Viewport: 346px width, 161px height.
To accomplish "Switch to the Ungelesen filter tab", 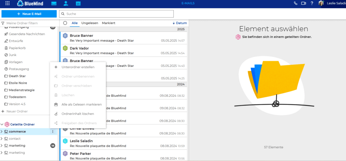I will tap(90, 23).
